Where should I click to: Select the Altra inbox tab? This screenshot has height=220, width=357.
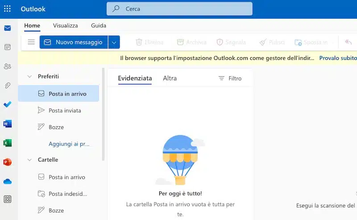[x=170, y=78]
